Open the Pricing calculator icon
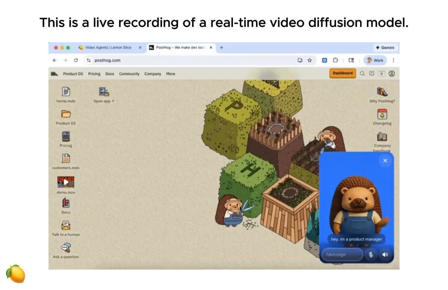 66,136
